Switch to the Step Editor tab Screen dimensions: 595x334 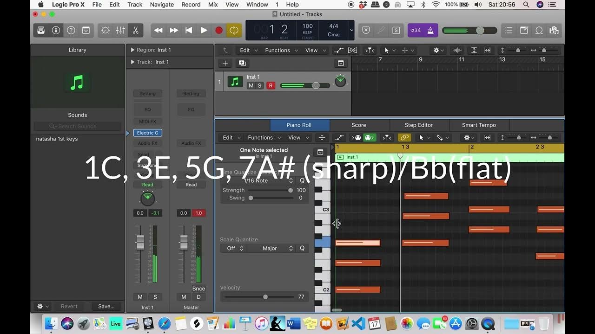[x=418, y=125]
